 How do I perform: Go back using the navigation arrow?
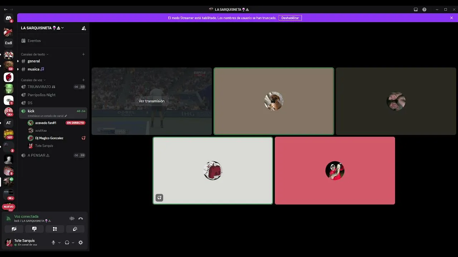(5, 9)
